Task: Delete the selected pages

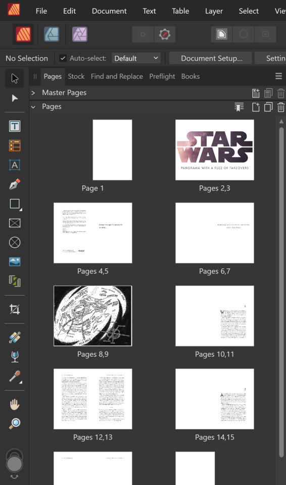Action: click(281, 107)
